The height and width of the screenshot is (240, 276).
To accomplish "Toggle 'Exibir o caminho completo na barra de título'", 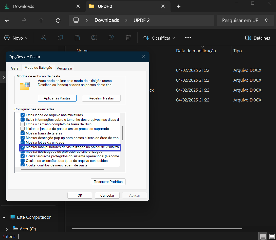I will [x=23, y=124].
